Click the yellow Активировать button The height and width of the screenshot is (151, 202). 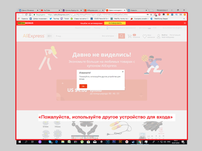pyautogui.click(x=115, y=23)
